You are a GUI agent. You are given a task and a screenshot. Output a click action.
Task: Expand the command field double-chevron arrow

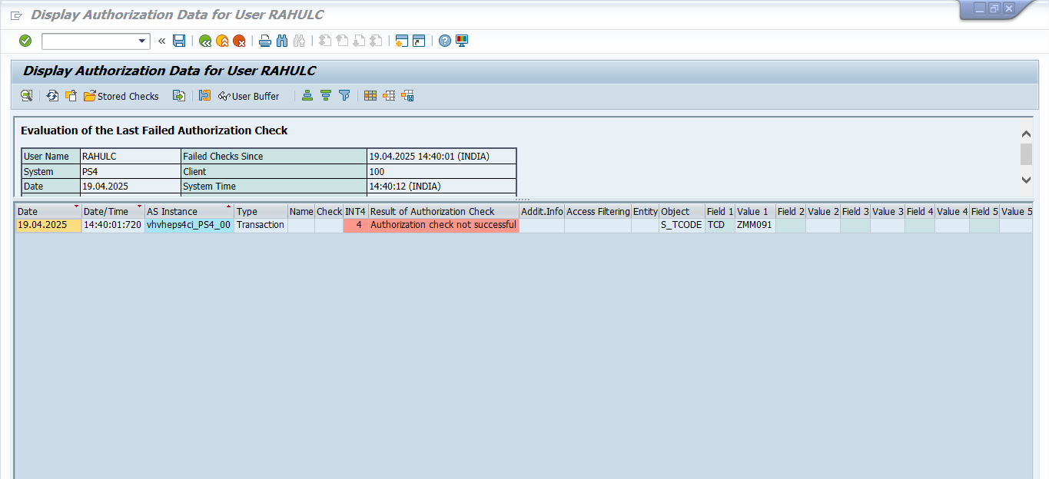(161, 41)
